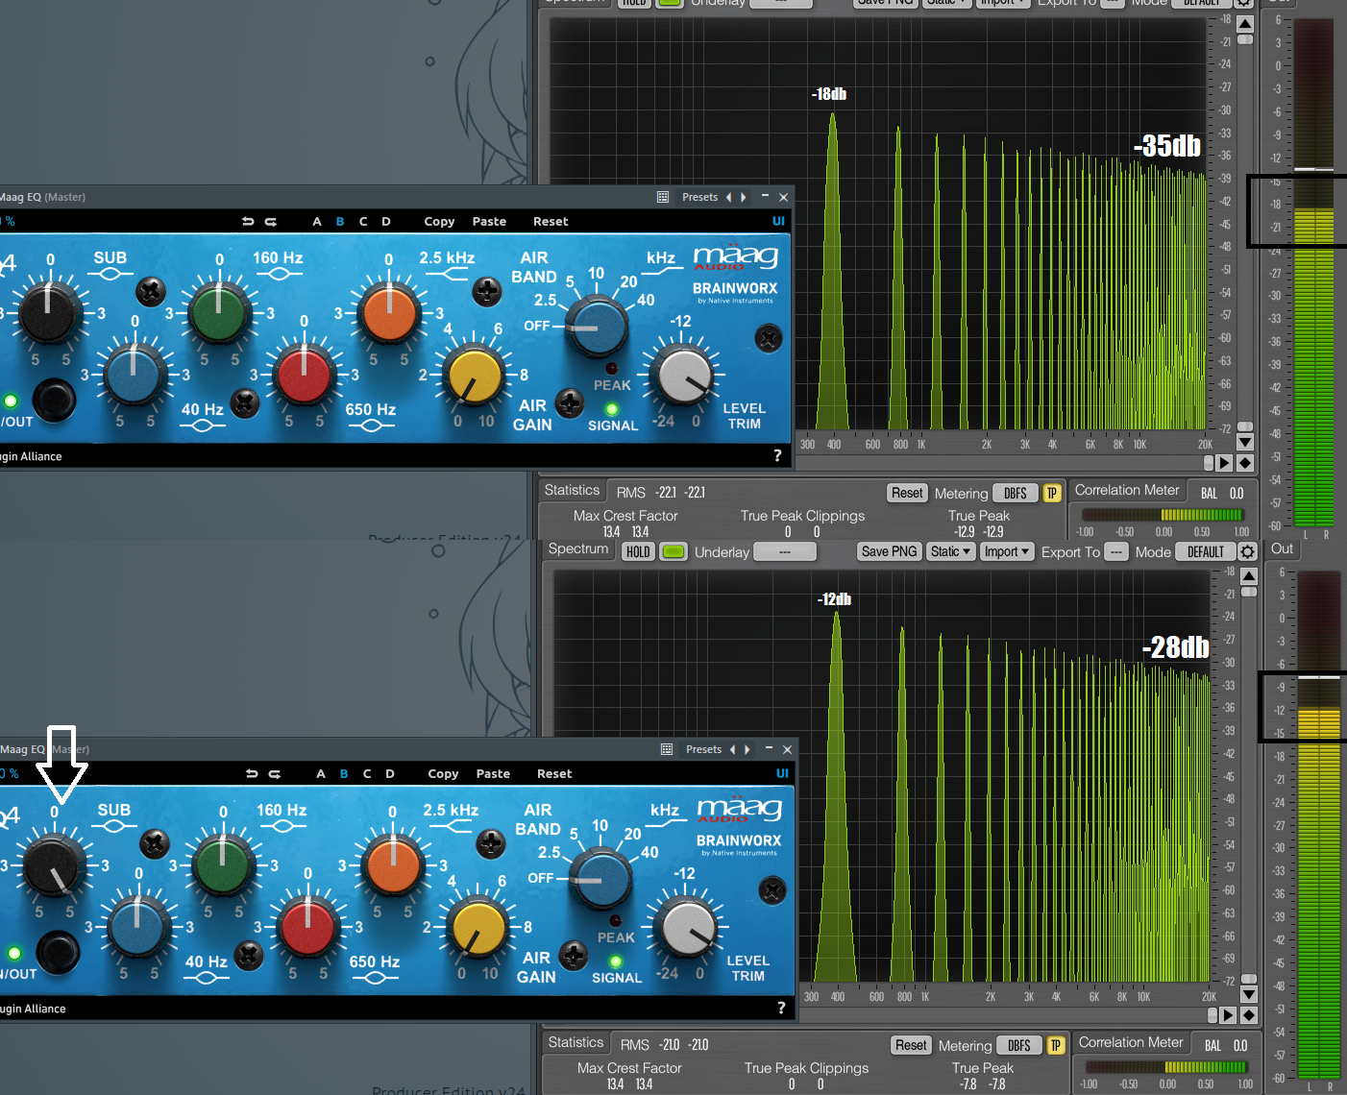The image size is (1347, 1095).
Task: Click yellow AIR GAIN knob in upper Maag EQ
Action: [x=475, y=376]
